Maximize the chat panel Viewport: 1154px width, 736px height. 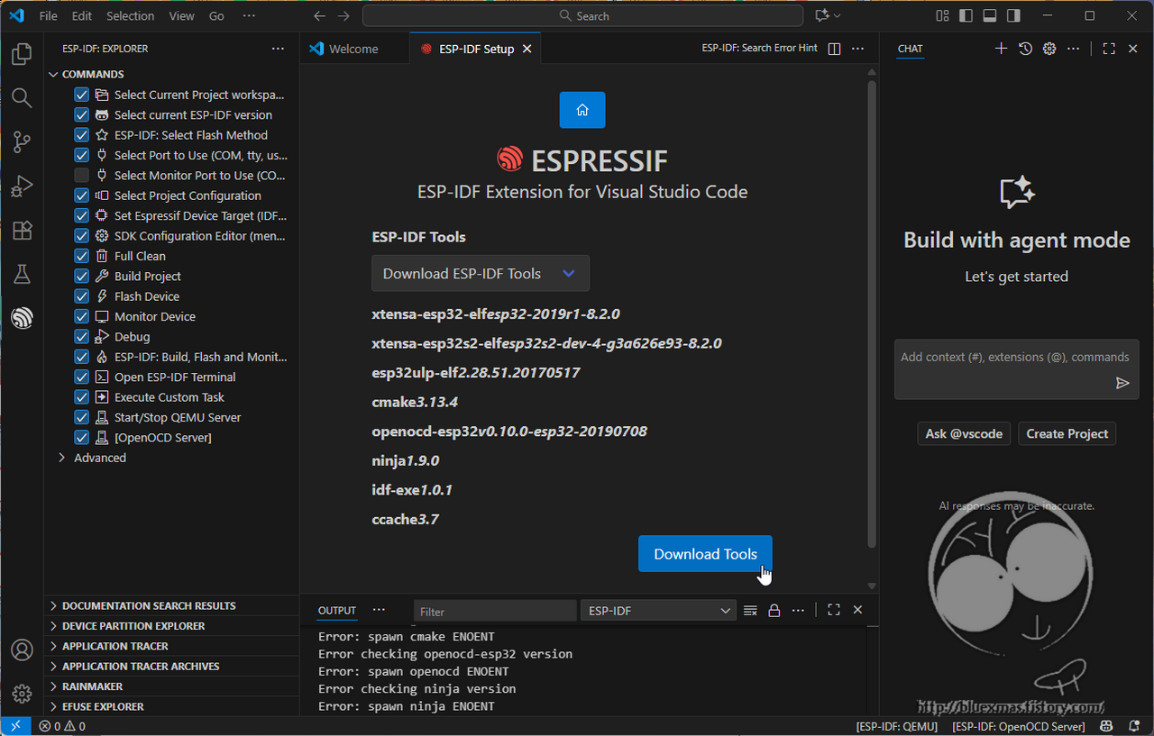click(1109, 49)
